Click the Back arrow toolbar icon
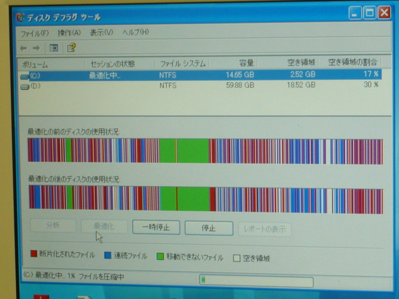 pyautogui.click(x=23, y=47)
